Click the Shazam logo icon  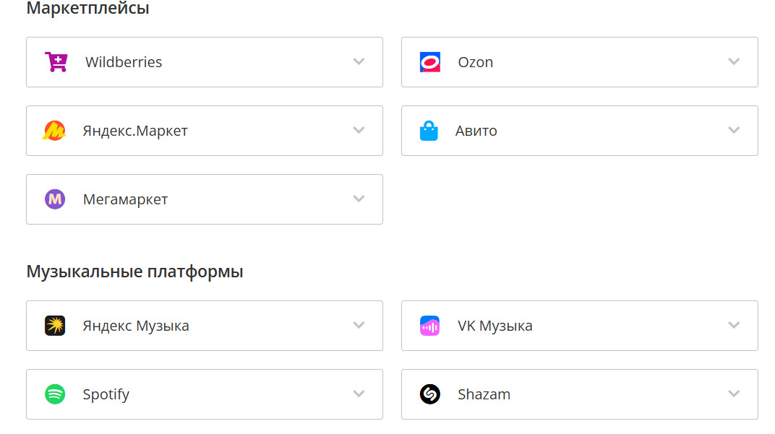click(429, 394)
